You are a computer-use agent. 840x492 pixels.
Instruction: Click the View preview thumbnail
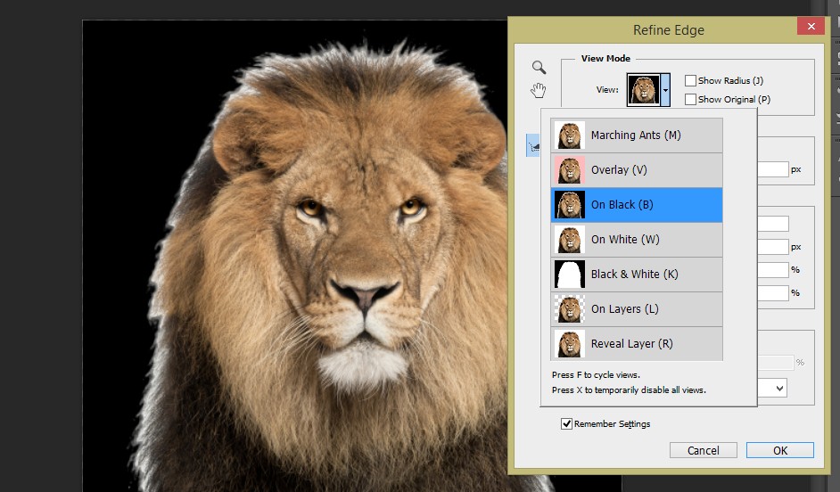point(643,90)
